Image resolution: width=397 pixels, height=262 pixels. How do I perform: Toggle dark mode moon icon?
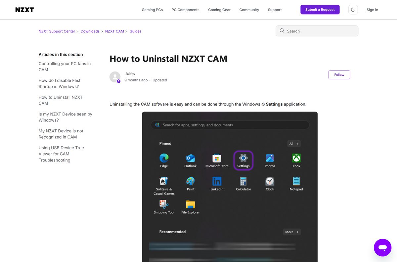[353, 10]
